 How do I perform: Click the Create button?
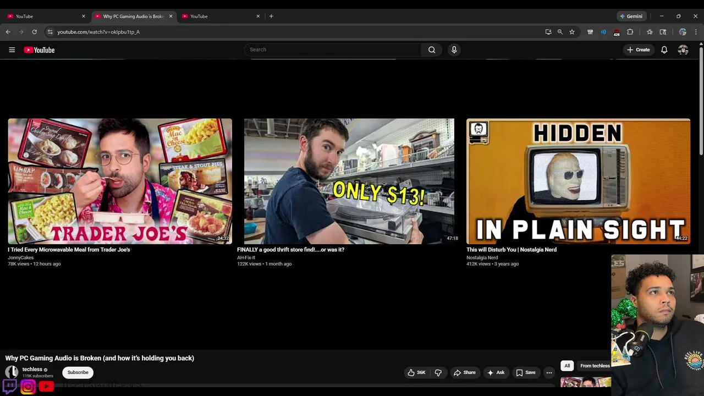pyautogui.click(x=638, y=50)
